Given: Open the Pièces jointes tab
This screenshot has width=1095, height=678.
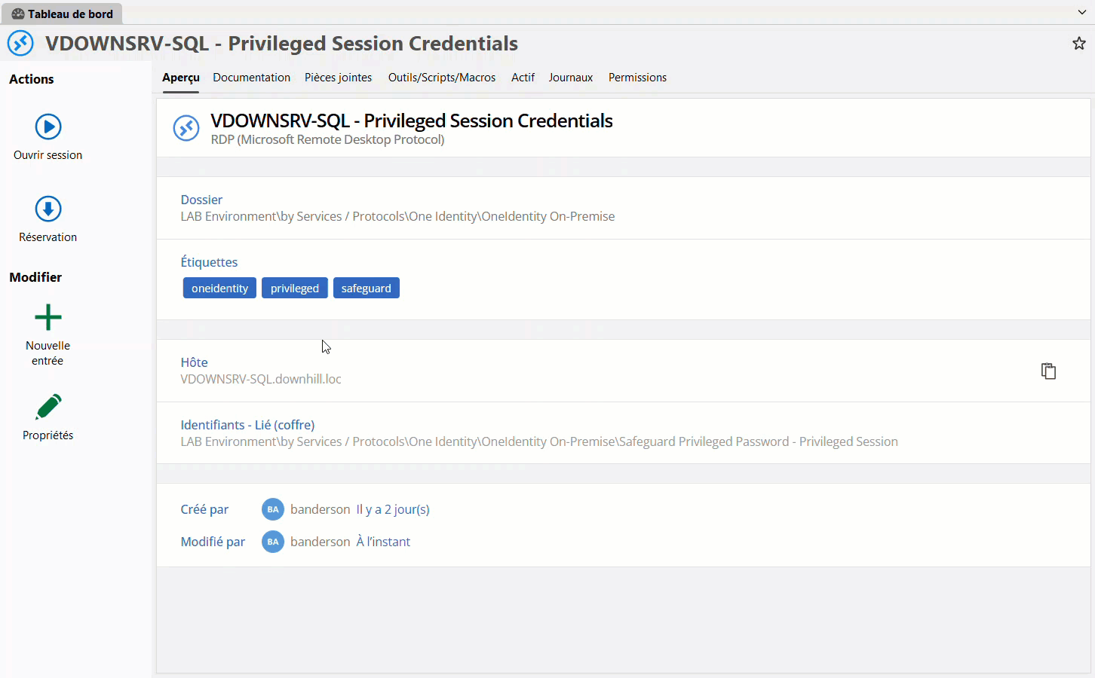Looking at the screenshot, I should (338, 78).
